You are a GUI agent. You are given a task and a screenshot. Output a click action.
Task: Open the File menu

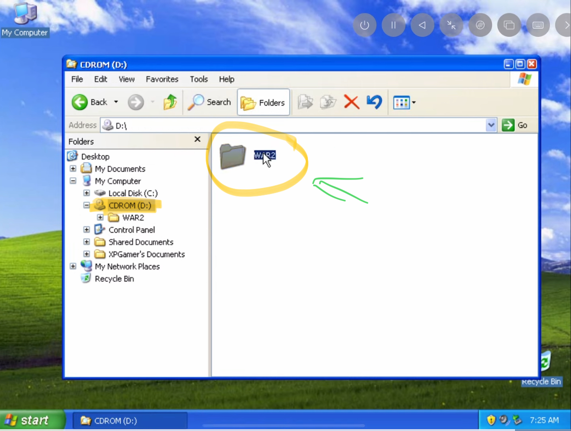[77, 79]
